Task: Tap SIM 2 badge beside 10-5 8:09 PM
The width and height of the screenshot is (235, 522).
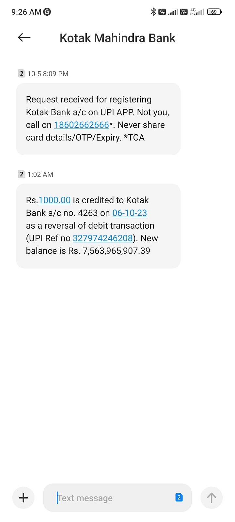Action: (x=22, y=73)
